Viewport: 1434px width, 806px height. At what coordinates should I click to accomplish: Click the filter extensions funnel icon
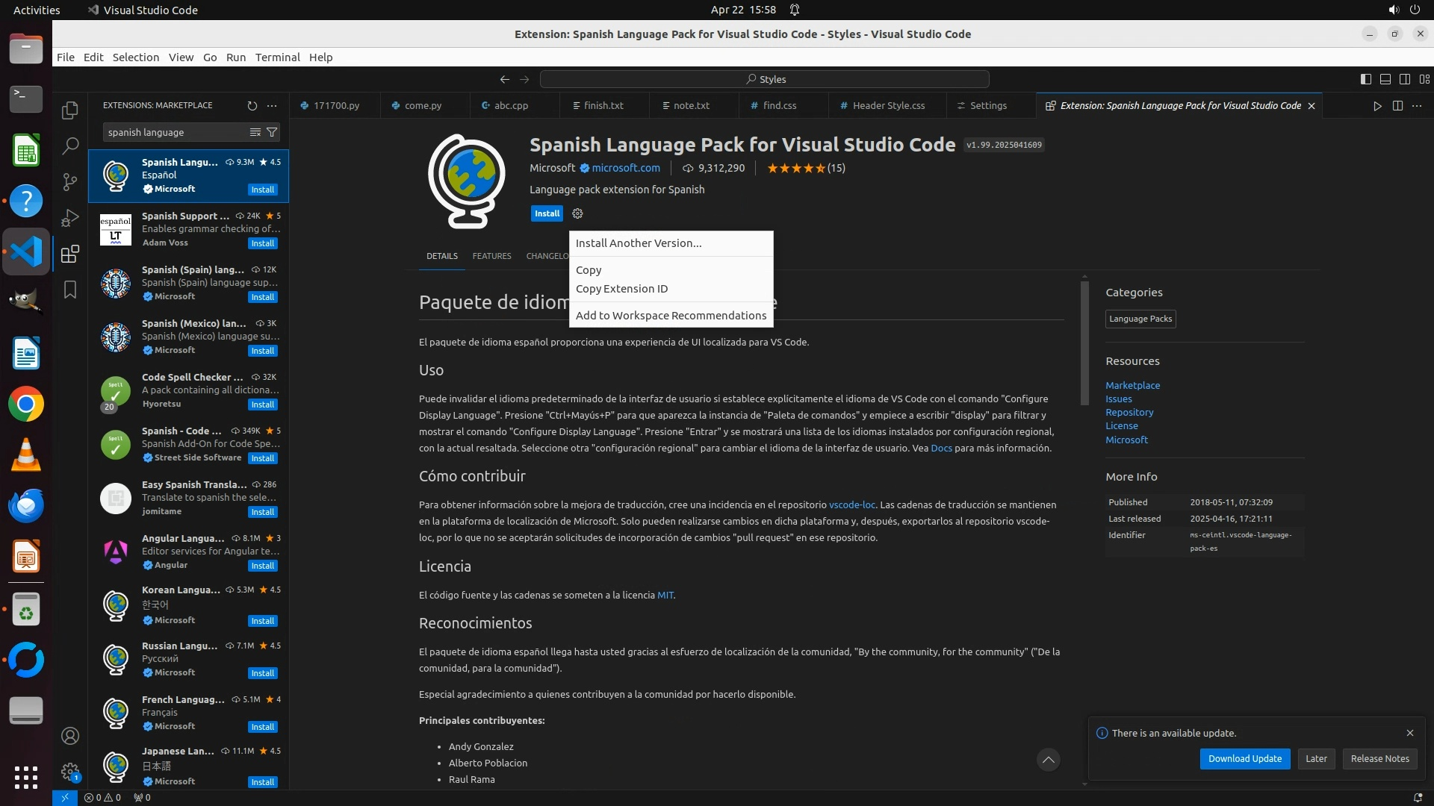pos(273,132)
